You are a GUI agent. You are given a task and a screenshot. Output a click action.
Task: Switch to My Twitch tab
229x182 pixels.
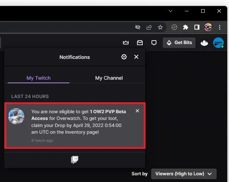[x=38, y=78]
